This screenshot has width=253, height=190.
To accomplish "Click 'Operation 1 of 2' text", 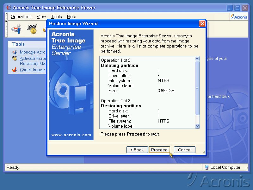I will (115, 60).
